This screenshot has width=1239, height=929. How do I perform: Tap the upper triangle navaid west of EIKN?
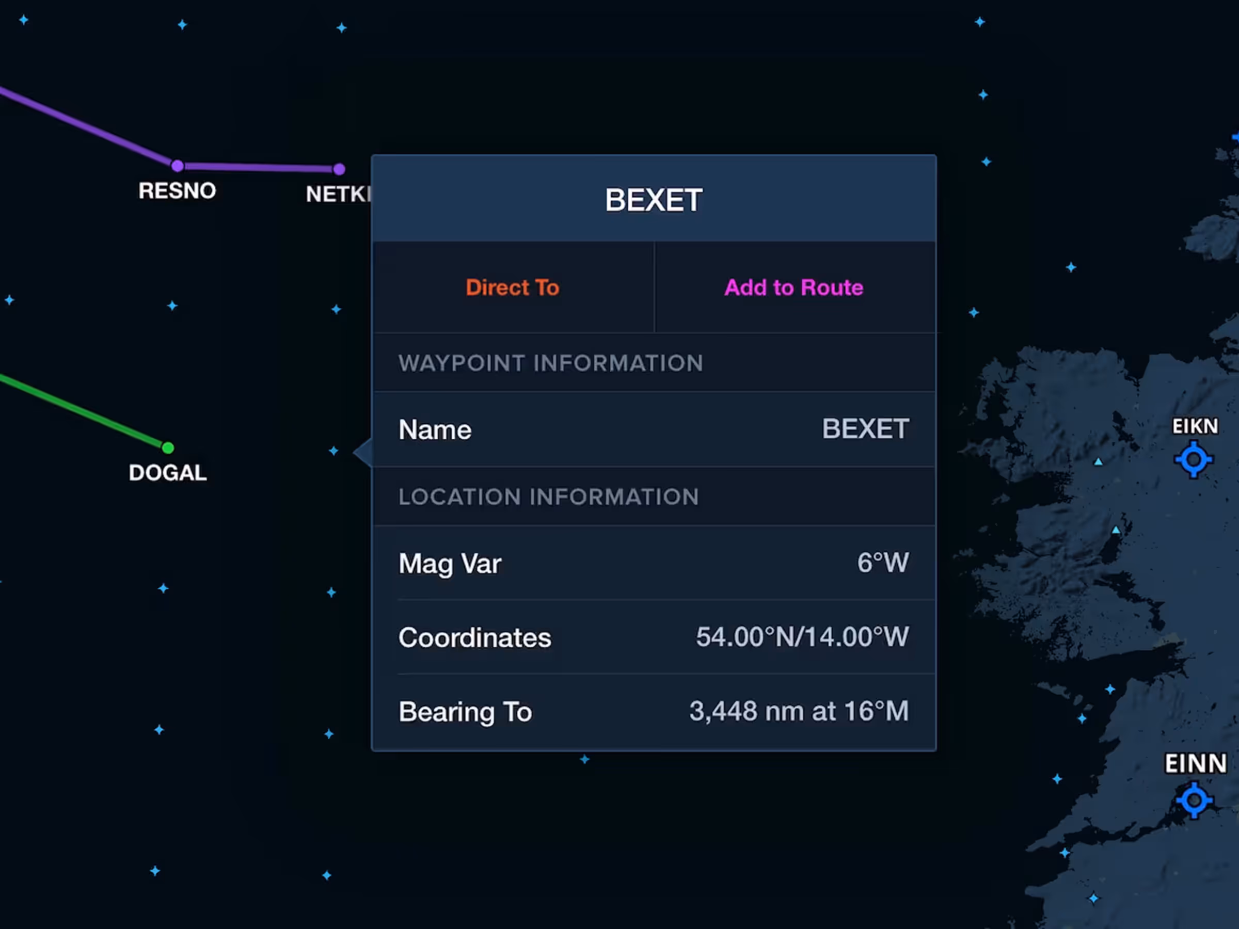coord(1099,462)
